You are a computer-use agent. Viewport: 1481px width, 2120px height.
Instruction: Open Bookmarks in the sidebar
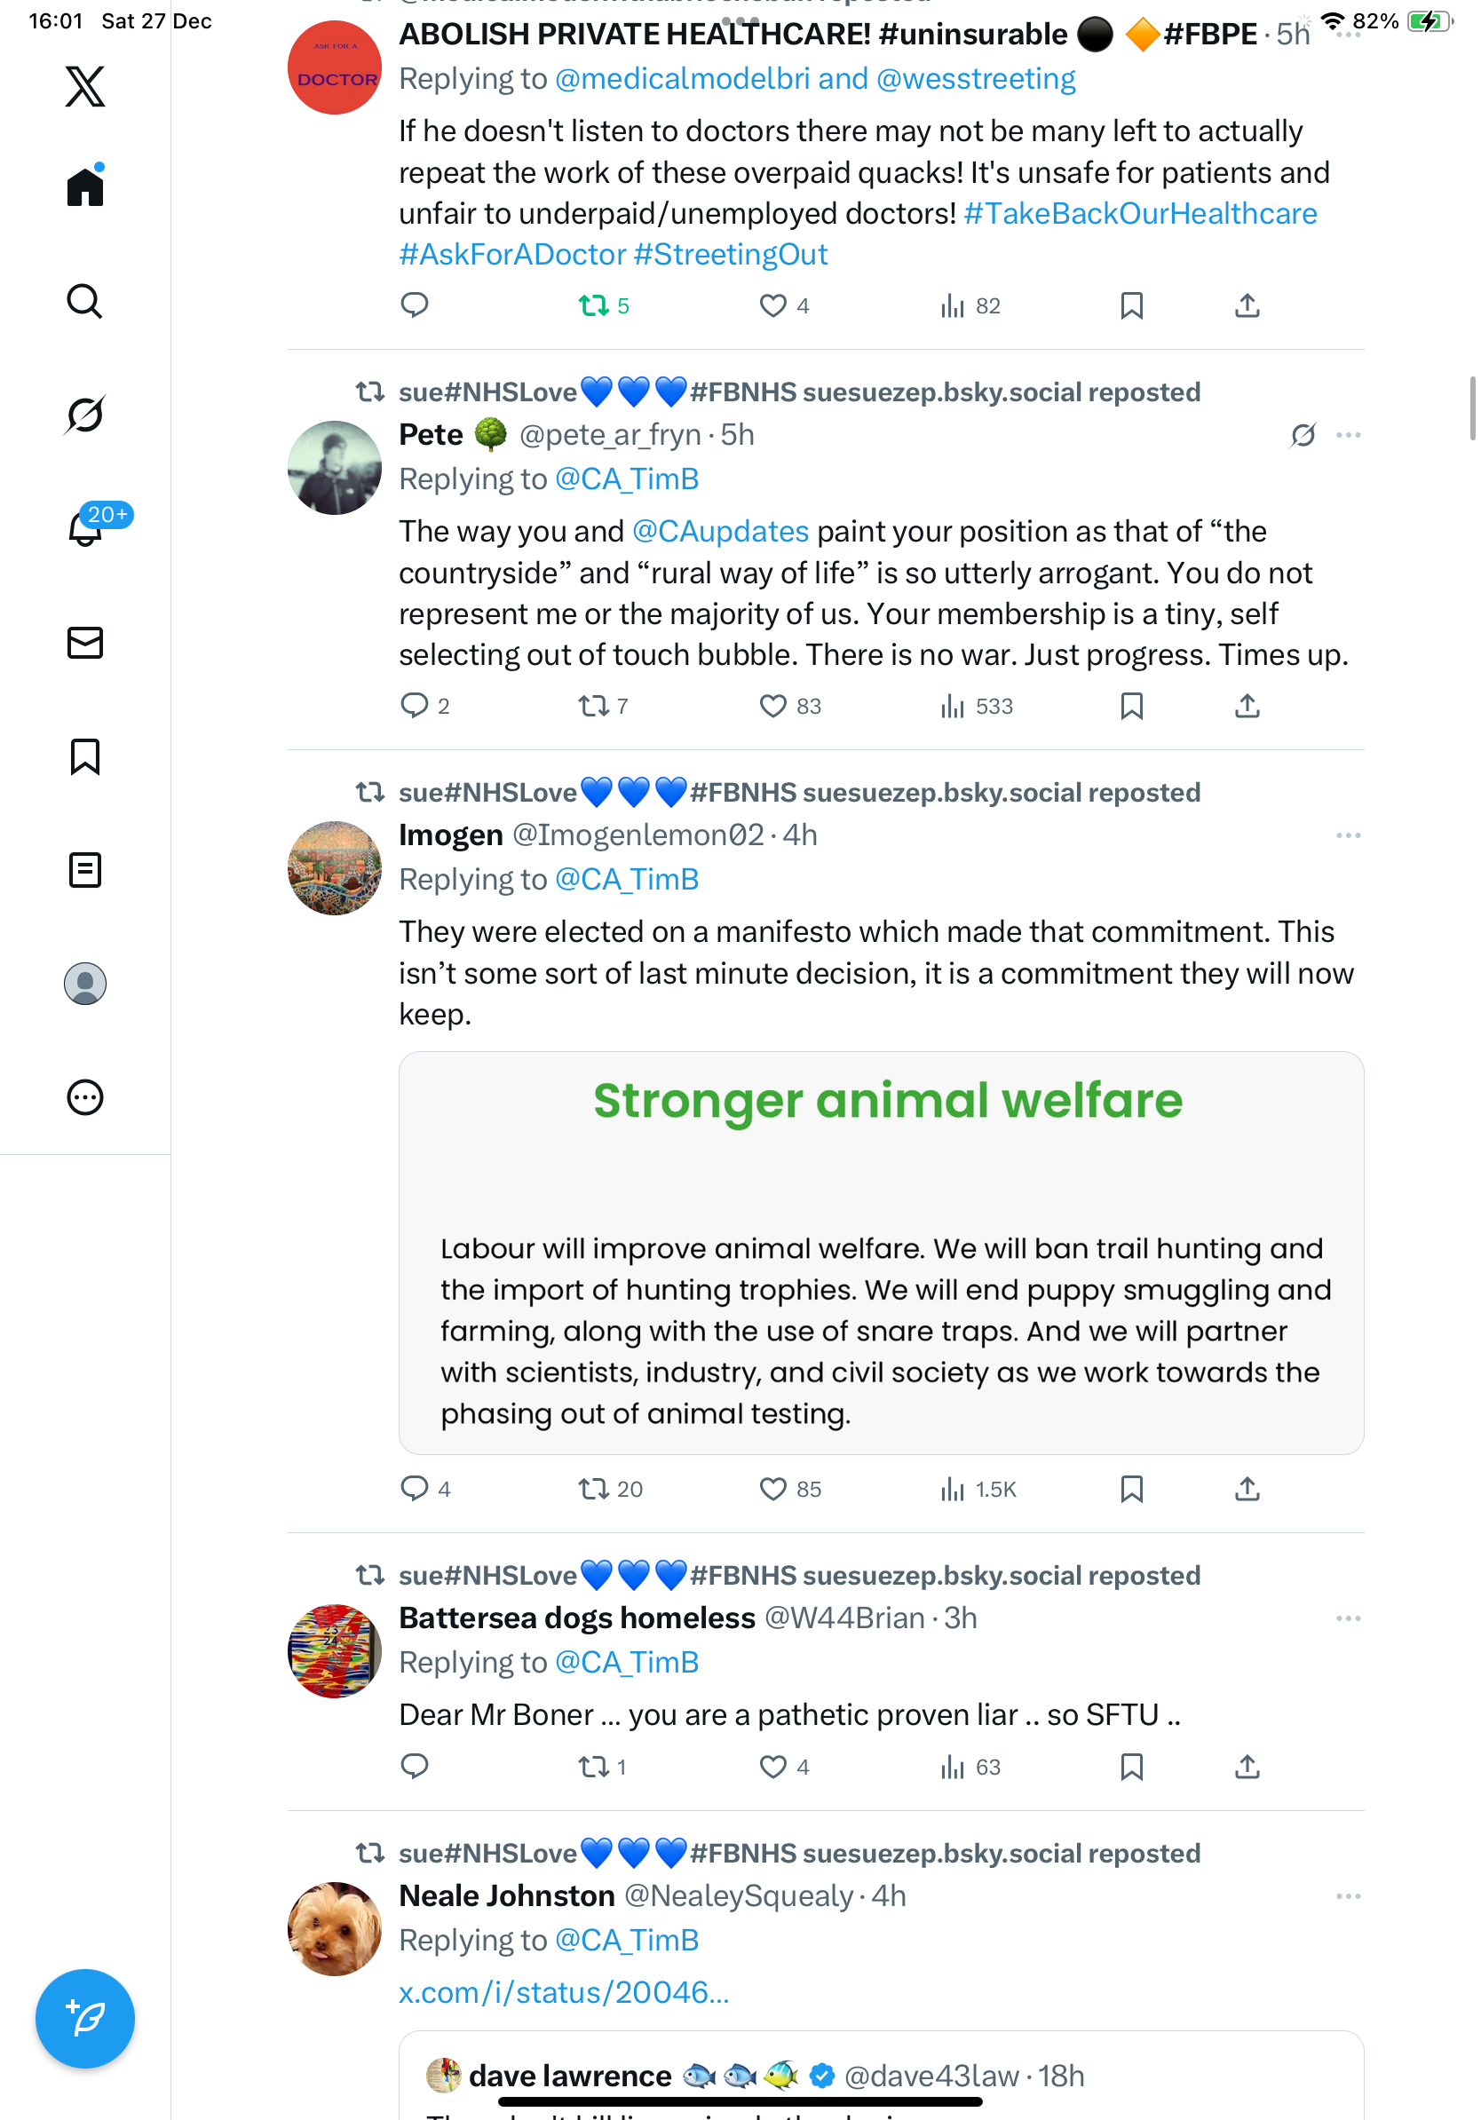tap(85, 756)
